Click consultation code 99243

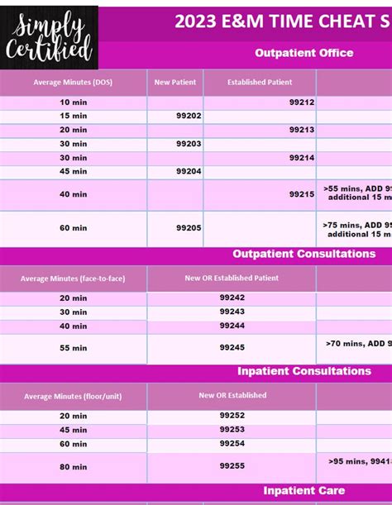click(232, 312)
